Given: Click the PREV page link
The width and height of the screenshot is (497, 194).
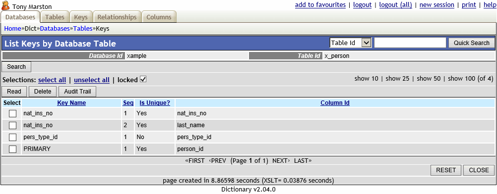Looking at the screenshot, I should tap(217, 161).
